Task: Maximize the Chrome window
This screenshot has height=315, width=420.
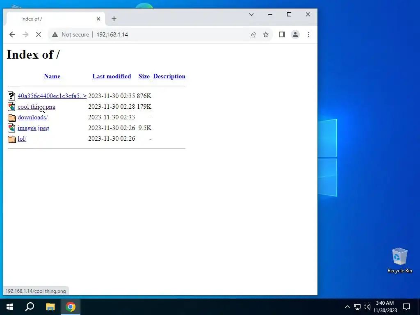Action: click(289, 14)
